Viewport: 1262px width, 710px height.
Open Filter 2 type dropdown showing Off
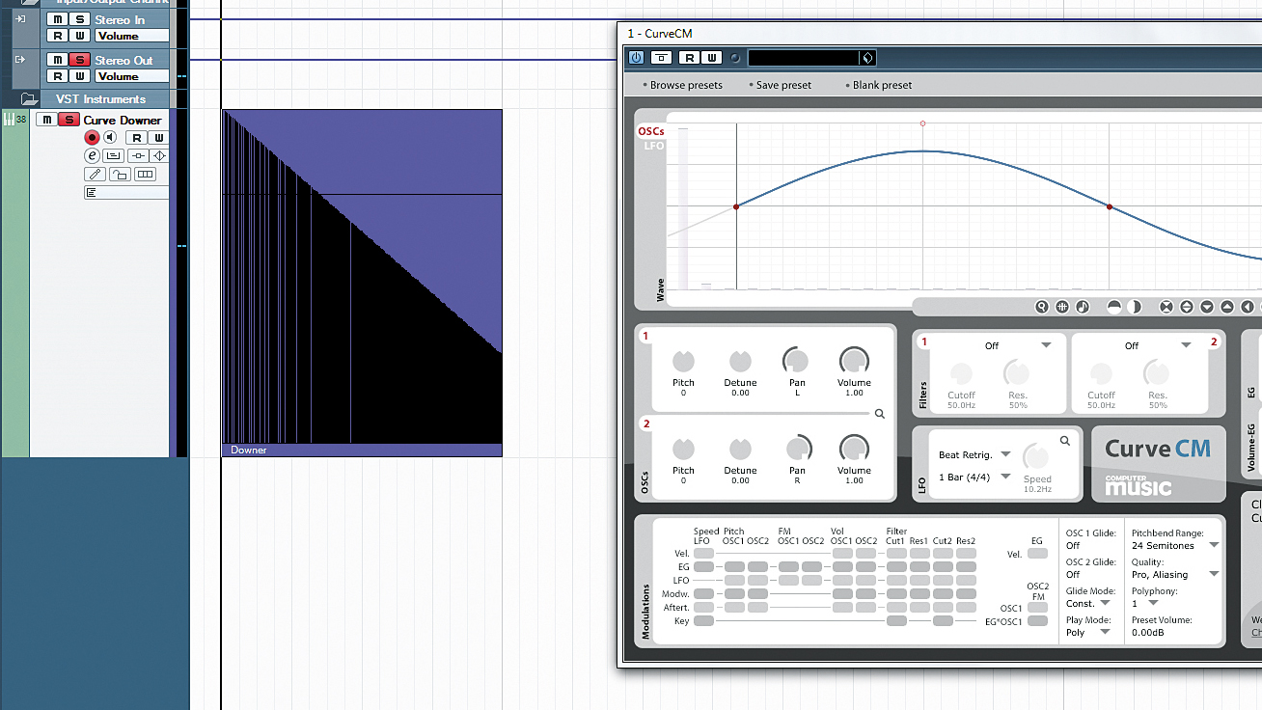[1186, 345]
